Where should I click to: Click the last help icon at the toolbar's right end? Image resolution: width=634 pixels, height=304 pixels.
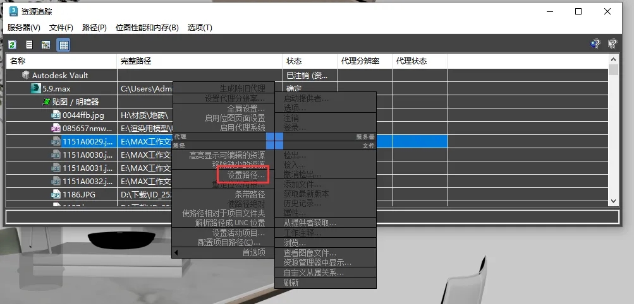[x=613, y=44]
